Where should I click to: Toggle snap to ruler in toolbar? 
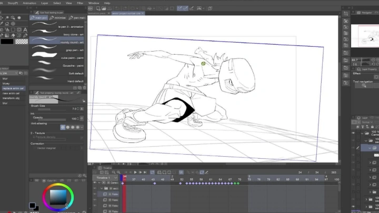pyautogui.click(x=179, y=8)
